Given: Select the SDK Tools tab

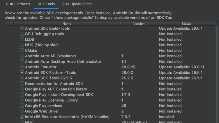Looking at the screenshot, I should 46,4.
